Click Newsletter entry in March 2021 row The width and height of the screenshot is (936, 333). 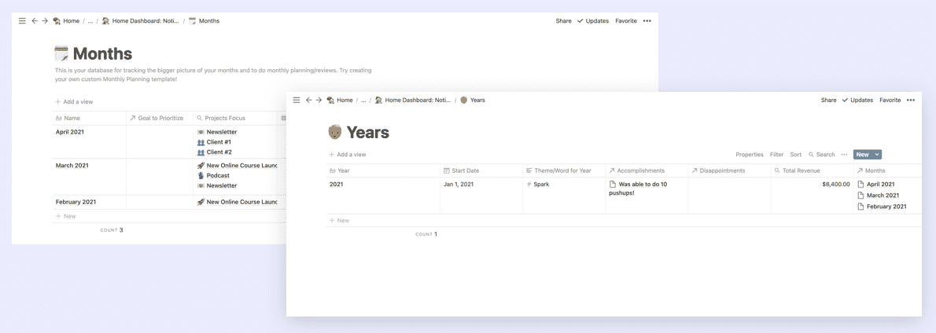tap(216, 186)
